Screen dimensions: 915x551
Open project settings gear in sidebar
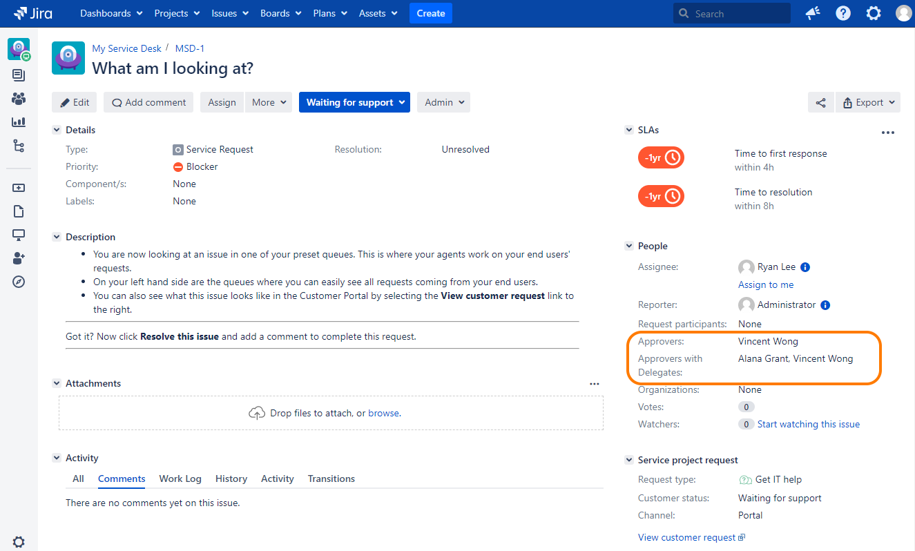pyautogui.click(x=19, y=542)
